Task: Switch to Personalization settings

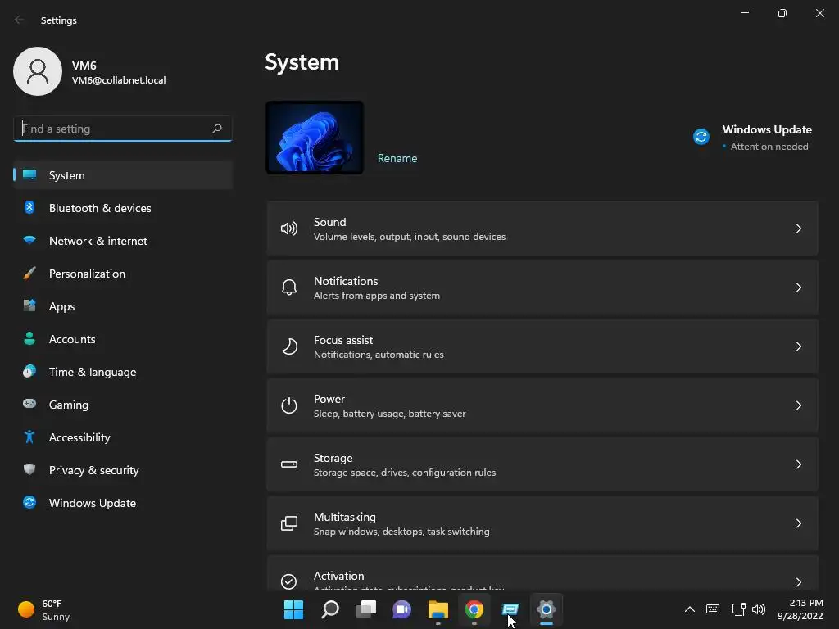Action: [x=123, y=274]
